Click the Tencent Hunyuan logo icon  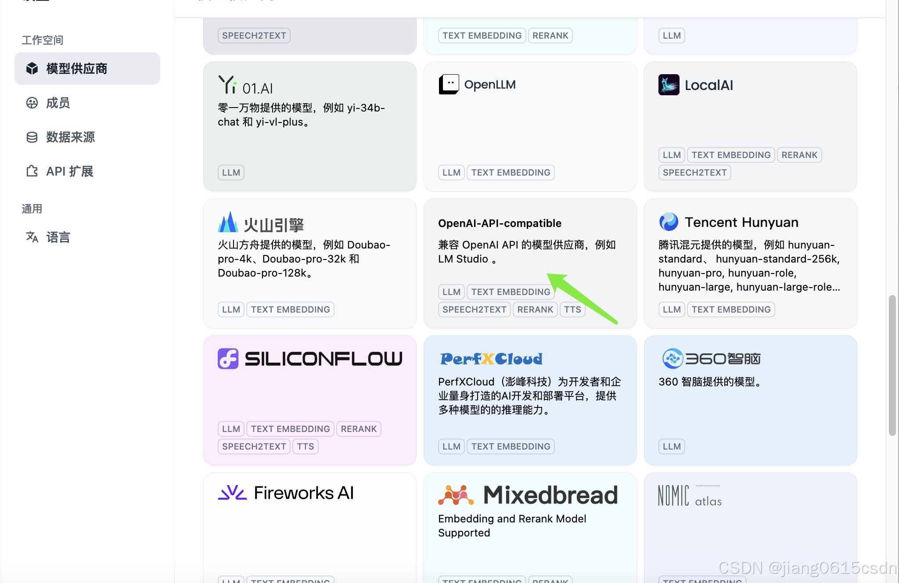coord(669,222)
